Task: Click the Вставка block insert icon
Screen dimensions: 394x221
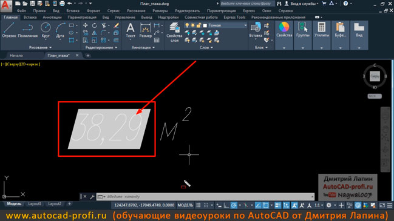Action: point(256,30)
